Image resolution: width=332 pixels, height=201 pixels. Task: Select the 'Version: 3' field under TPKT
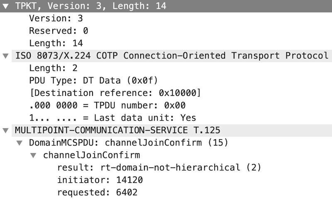(x=56, y=19)
